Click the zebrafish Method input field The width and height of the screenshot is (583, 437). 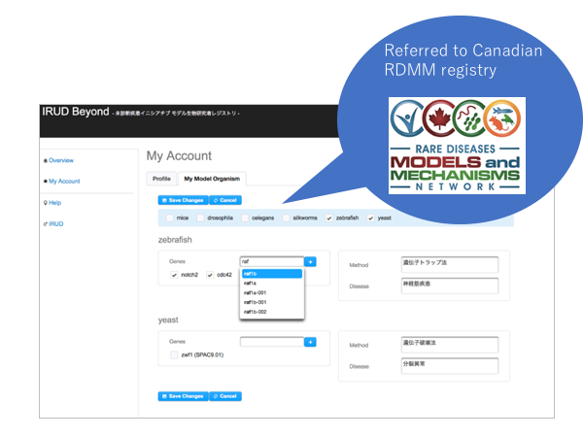click(450, 264)
